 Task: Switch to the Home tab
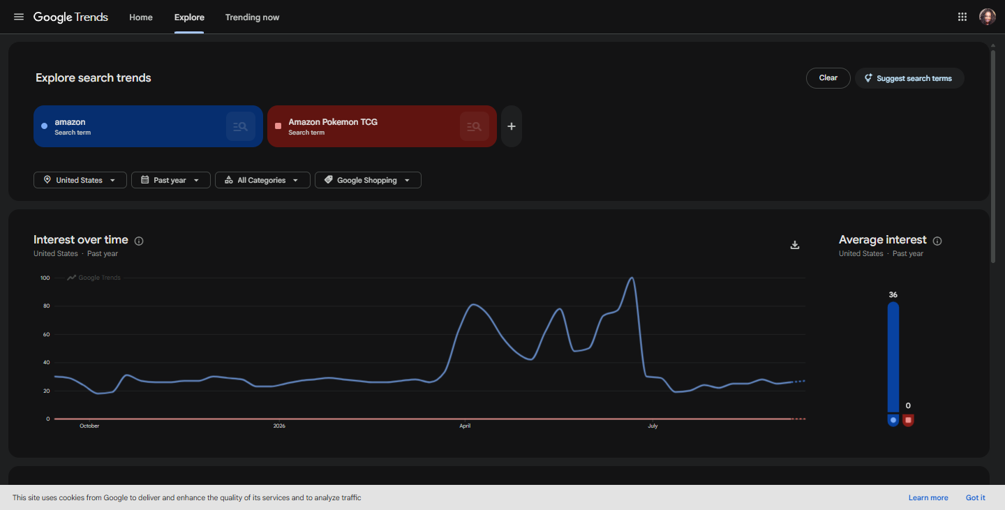[141, 17]
